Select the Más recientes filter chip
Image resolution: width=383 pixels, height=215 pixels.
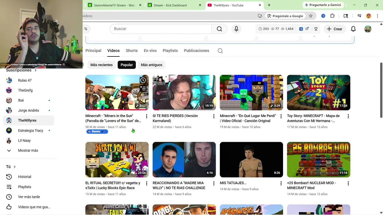point(101,65)
